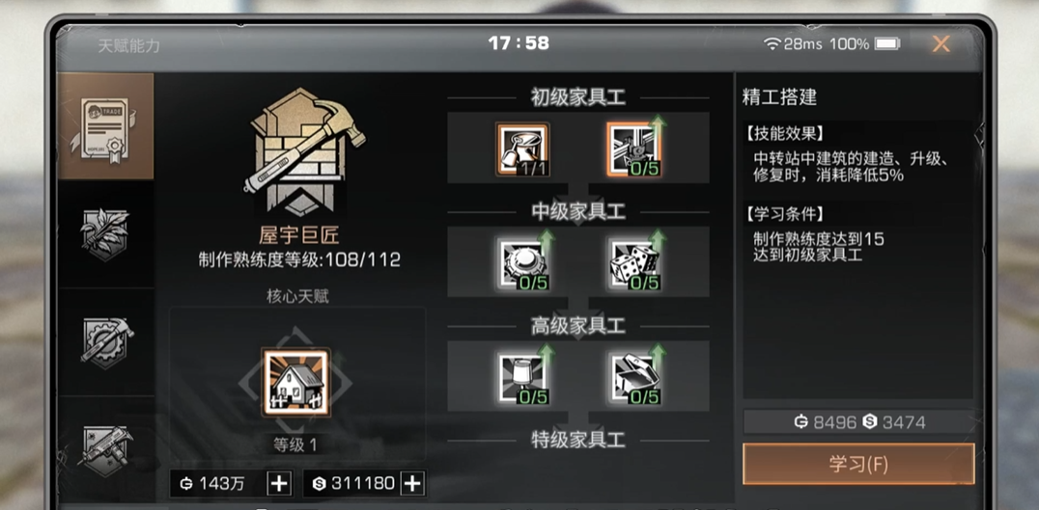Select the trade certificate sidebar tab
The height and width of the screenshot is (510, 1039).
[x=104, y=126]
